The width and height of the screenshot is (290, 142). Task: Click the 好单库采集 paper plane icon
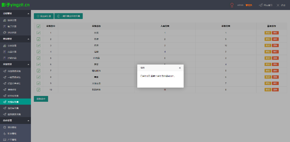tap(5, 96)
